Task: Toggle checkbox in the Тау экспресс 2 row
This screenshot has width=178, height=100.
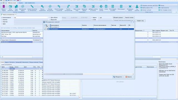Action: click(x=49, y=27)
